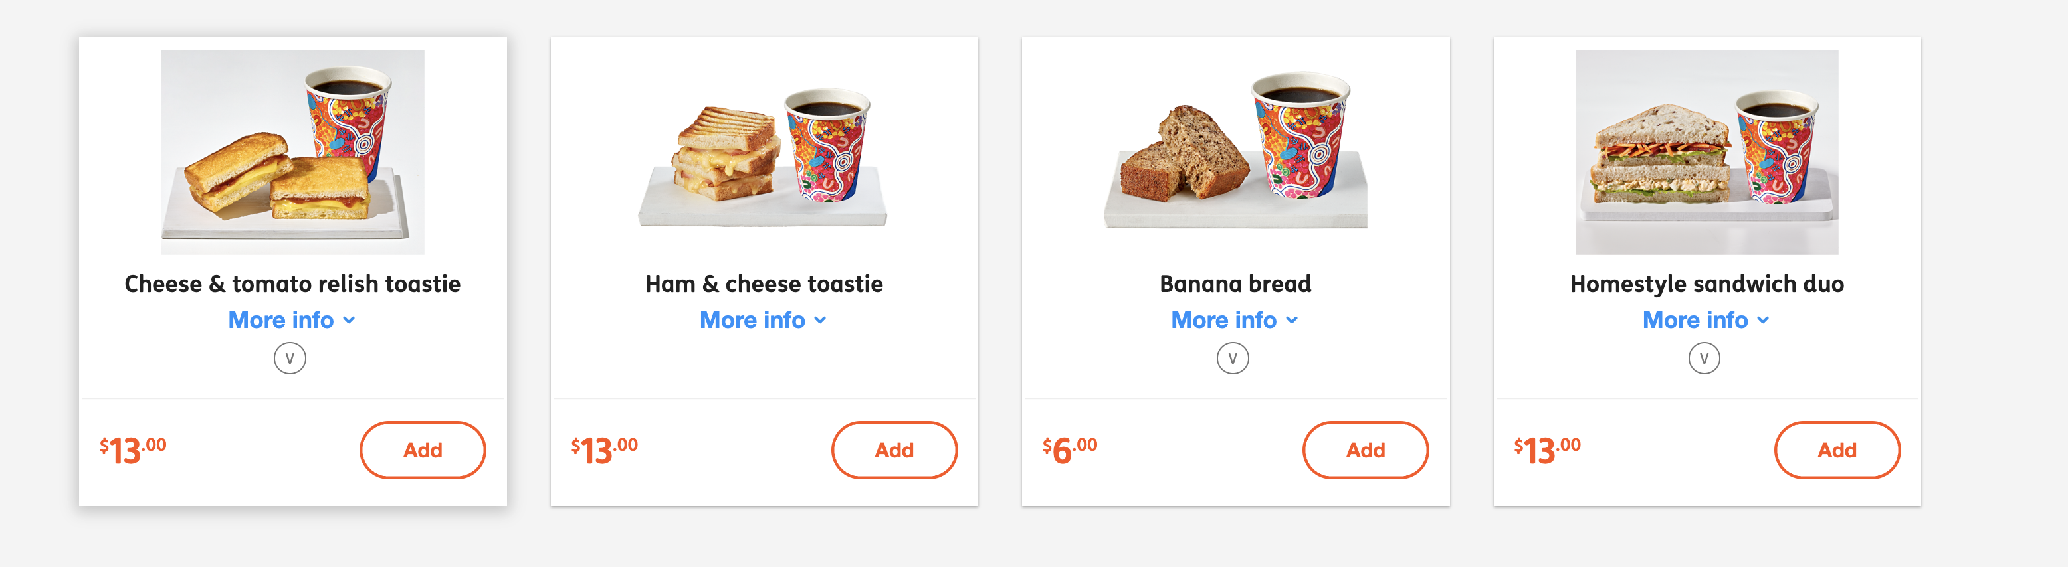
Task: Expand More info for Homestyle sandwich duo
Action: click(1705, 320)
